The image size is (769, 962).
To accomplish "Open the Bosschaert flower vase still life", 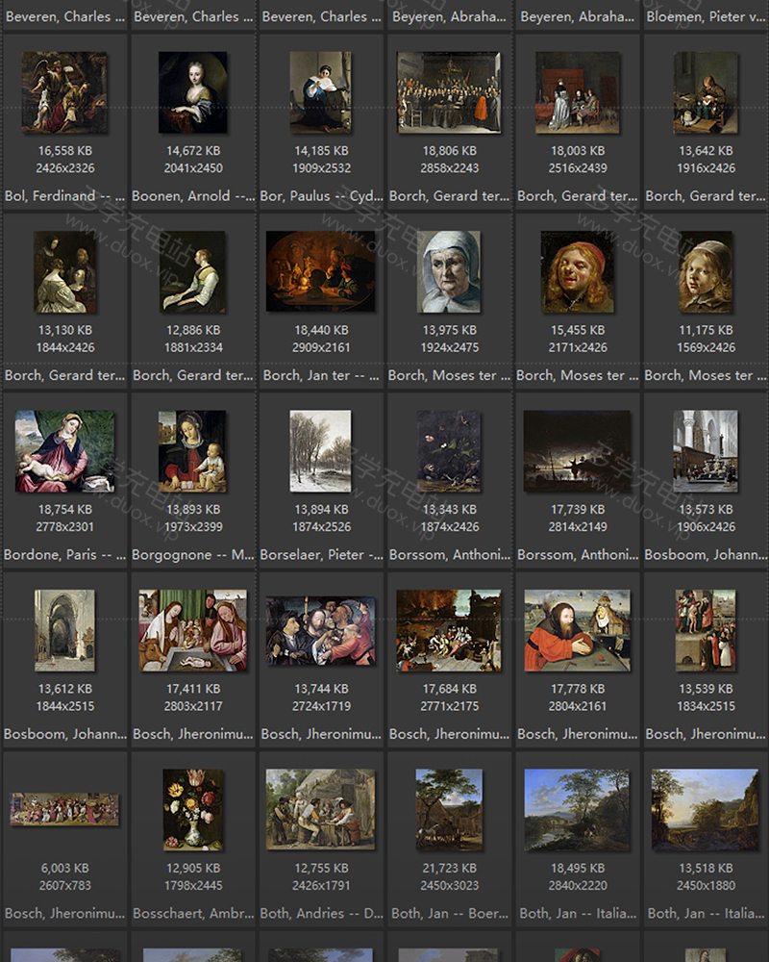I will [193, 810].
